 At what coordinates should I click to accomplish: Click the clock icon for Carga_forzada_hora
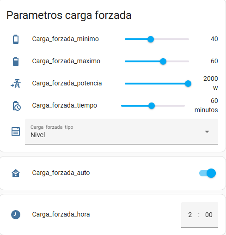(16, 215)
